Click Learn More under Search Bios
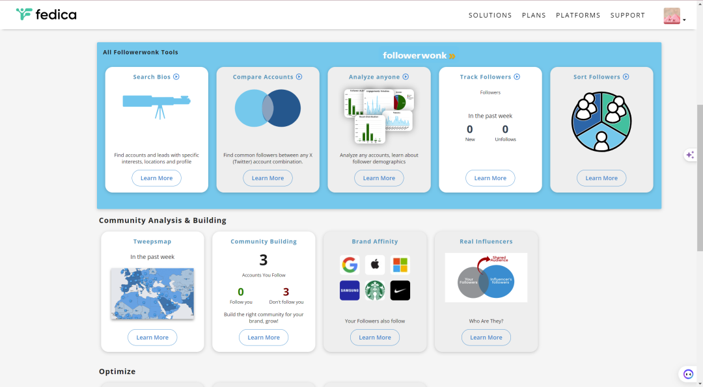The width and height of the screenshot is (703, 387). (x=156, y=178)
